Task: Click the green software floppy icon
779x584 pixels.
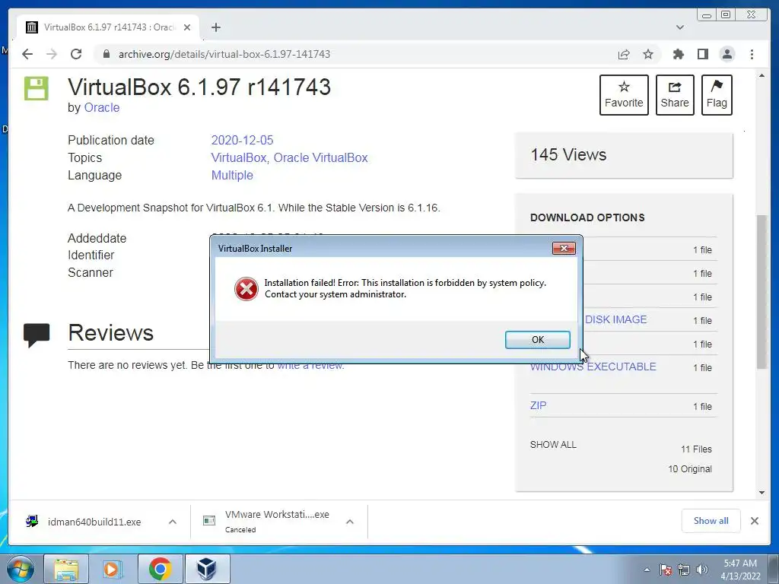Action: 37,88
